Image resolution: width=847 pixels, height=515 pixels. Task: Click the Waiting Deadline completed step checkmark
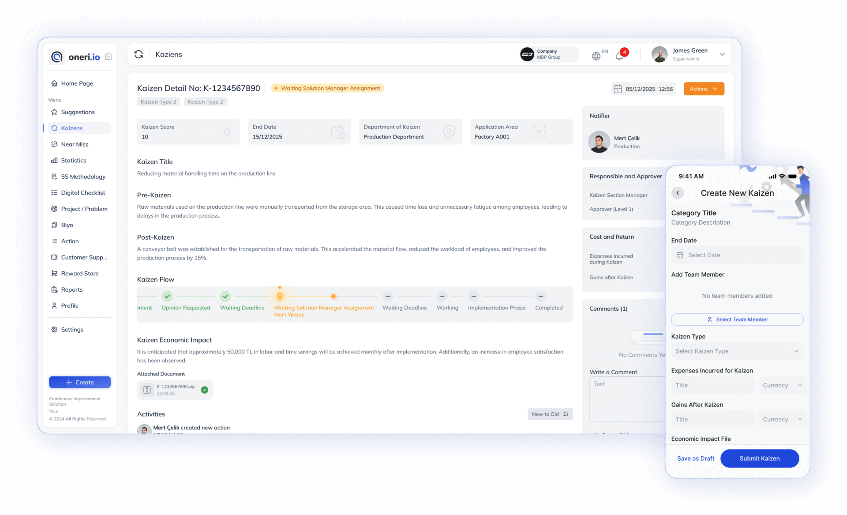click(225, 296)
